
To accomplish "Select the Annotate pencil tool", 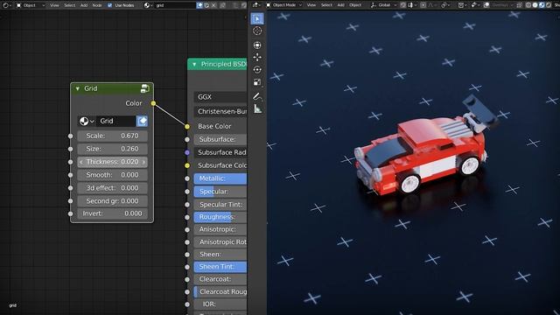I will [x=257, y=96].
